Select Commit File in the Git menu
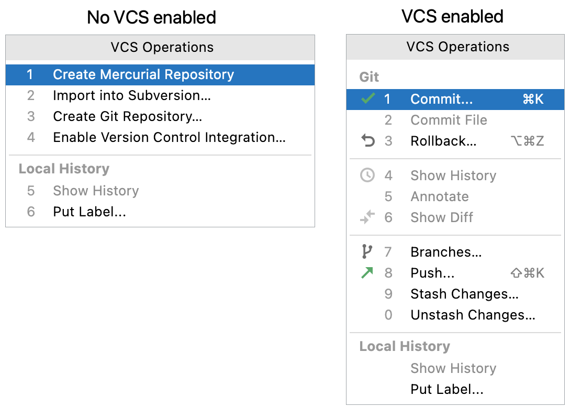 pos(448,119)
